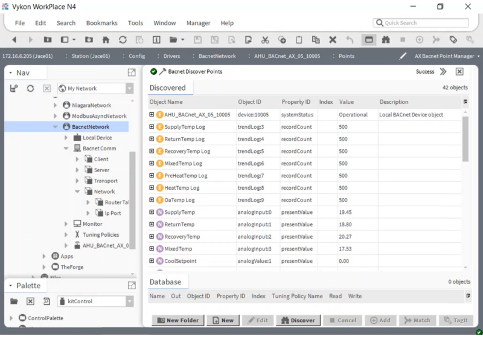Image resolution: width=483 pixels, height=337 pixels.
Task: Select TheForge tree item
Action: click(x=72, y=267)
